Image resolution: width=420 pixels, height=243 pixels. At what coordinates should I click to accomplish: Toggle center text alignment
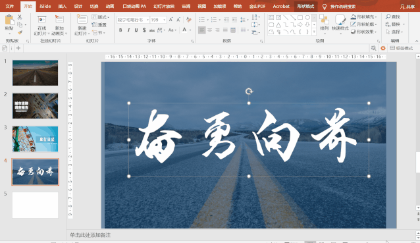coord(210,30)
